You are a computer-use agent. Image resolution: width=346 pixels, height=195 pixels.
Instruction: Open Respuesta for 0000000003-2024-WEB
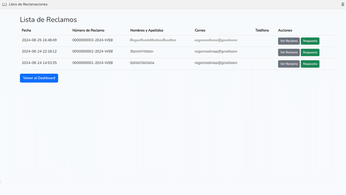(x=310, y=41)
